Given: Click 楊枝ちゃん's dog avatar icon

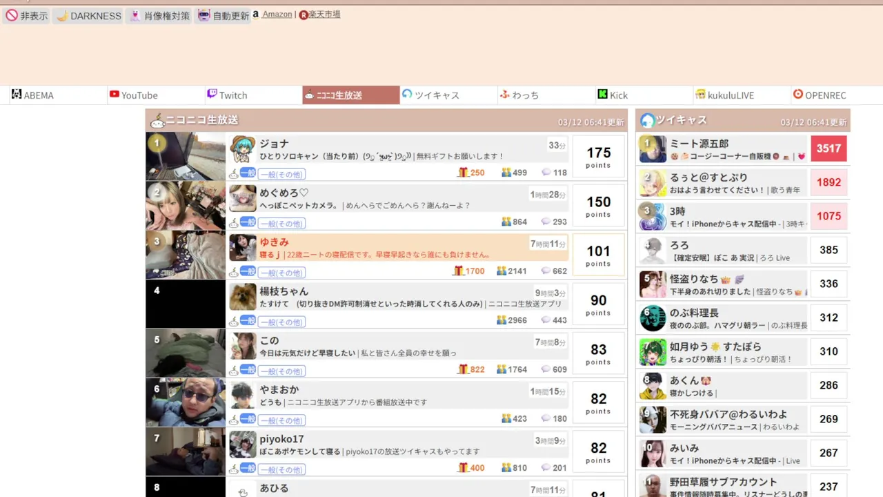Looking at the screenshot, I should coord(243,297).
